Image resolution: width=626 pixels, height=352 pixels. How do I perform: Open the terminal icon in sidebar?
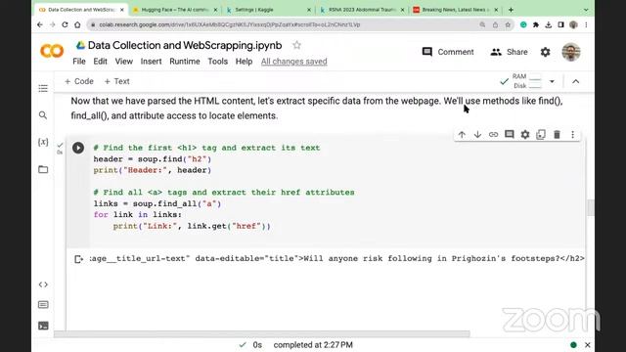pos(43,326)
